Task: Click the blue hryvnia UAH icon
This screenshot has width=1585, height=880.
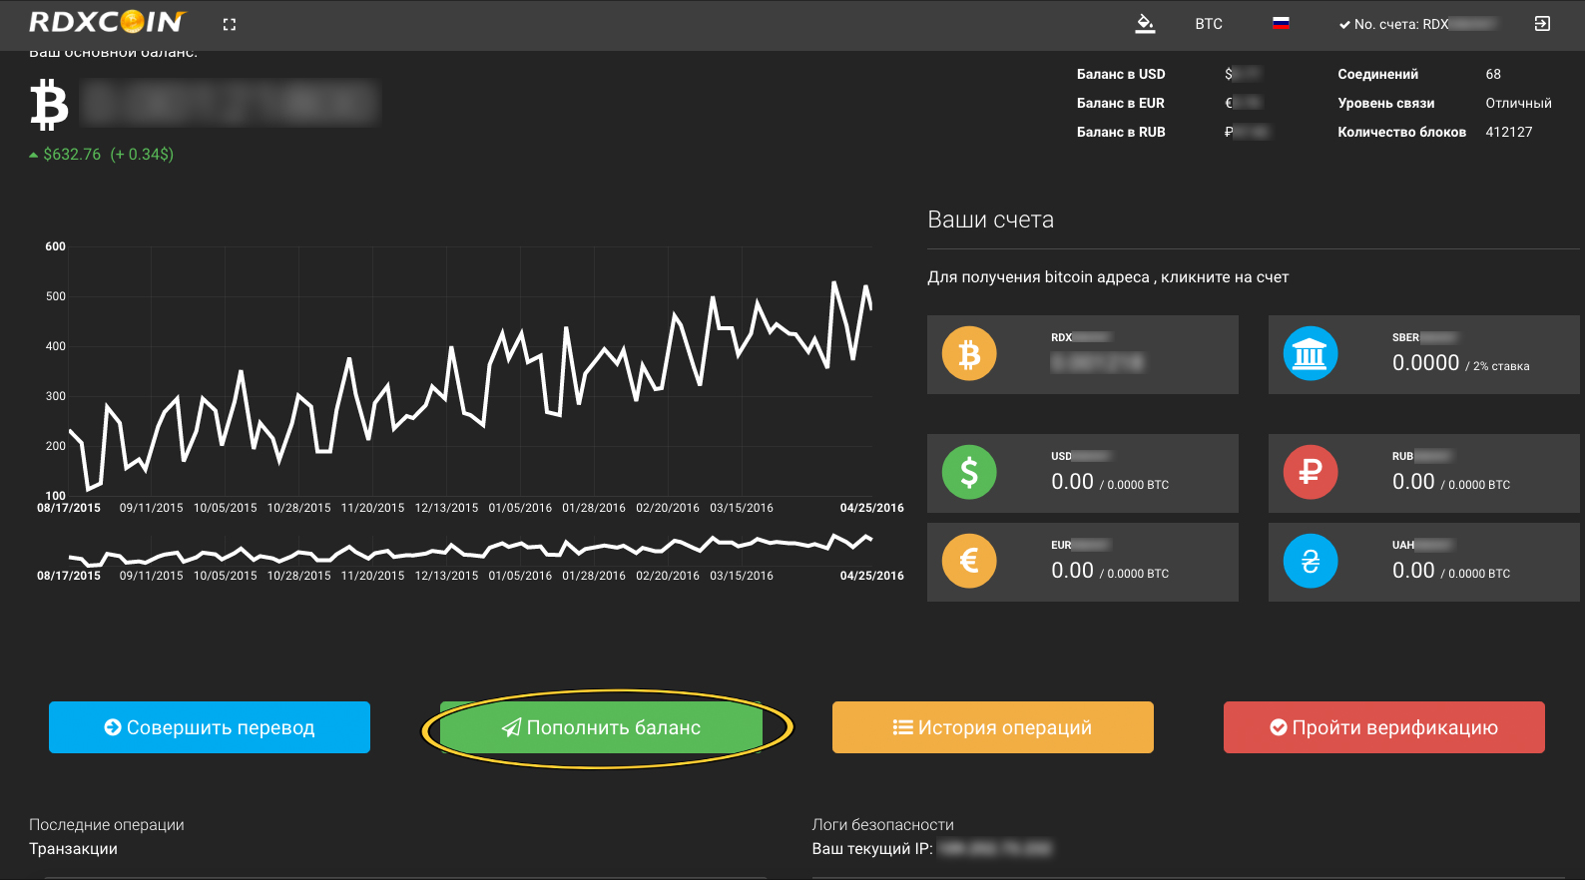Action: 1310,561
